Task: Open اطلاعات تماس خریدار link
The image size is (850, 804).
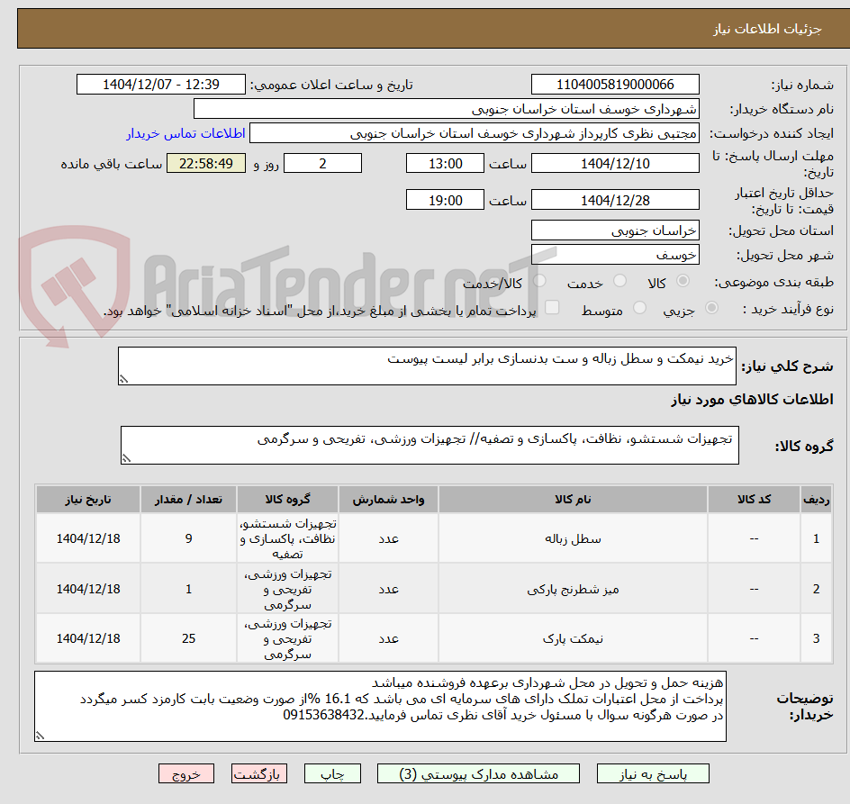Action: coord(185,133)
